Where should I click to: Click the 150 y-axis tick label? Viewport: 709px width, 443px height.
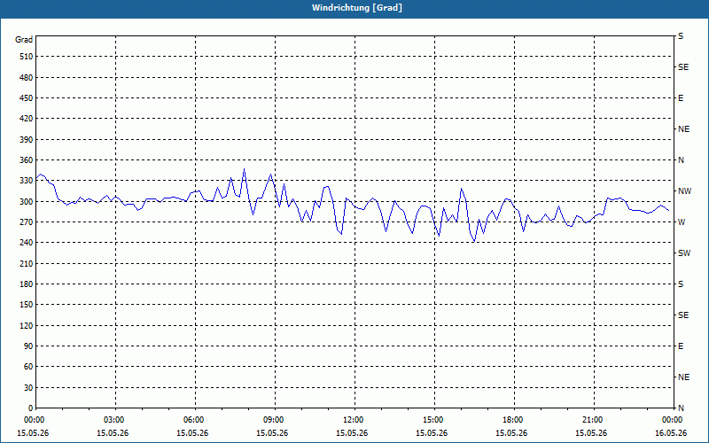tap(27, 305)
